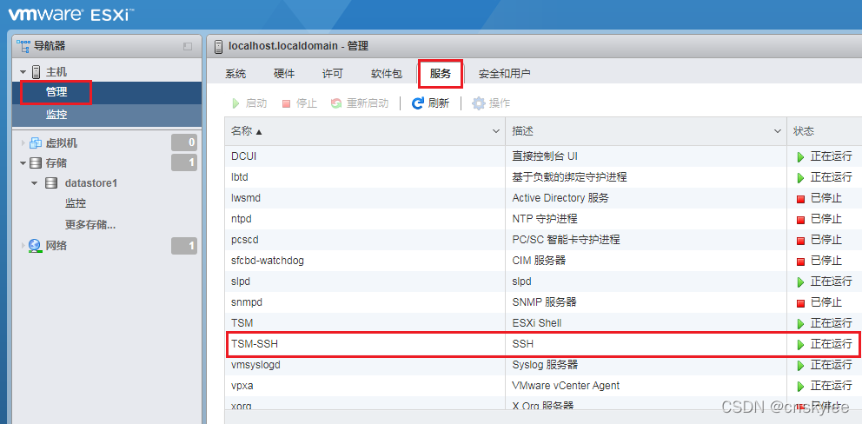Click the 'CIM 服务器' description cell
The image size is (862, 424).
[x=539, y=260]
